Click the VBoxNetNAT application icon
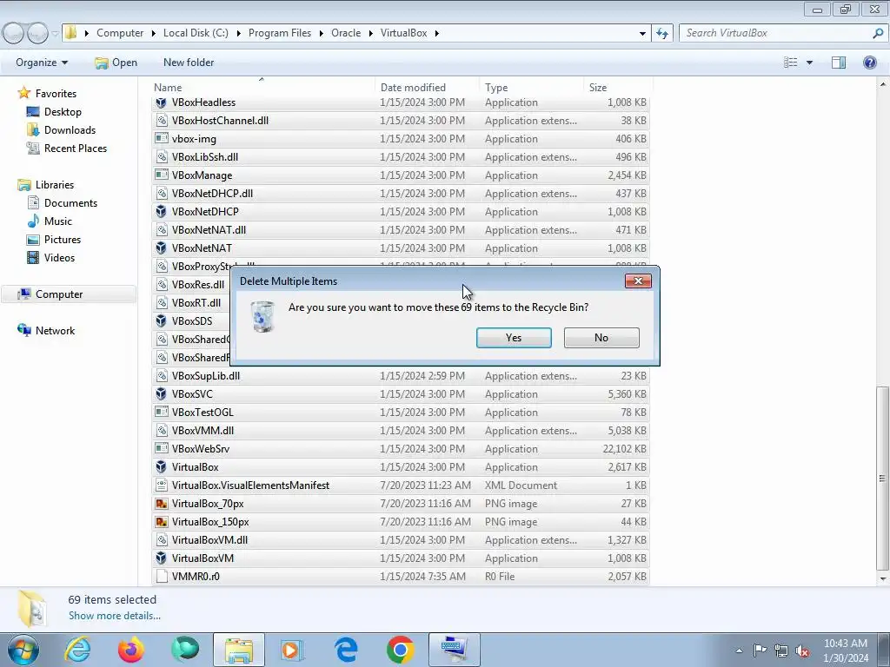The height and width of the screenshot is (667, 890). pyautogui.click(x=161, y=248)
